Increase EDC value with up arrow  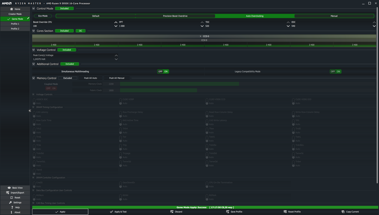374,22
